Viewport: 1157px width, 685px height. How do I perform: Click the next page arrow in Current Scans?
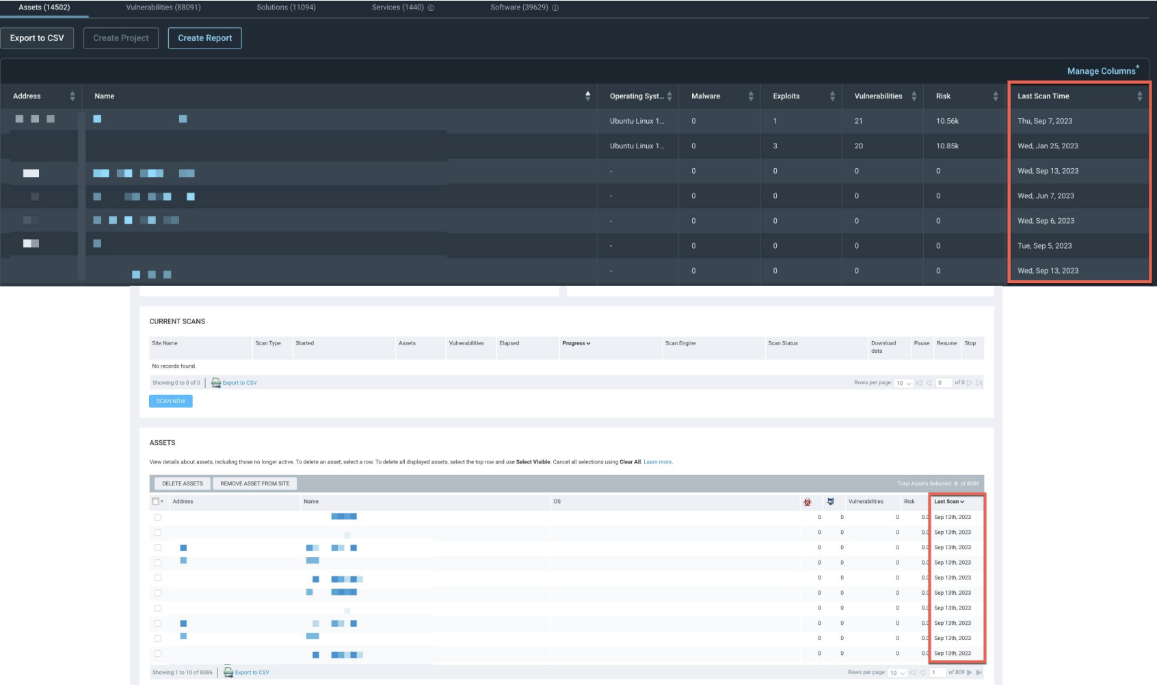click(970, 383)
